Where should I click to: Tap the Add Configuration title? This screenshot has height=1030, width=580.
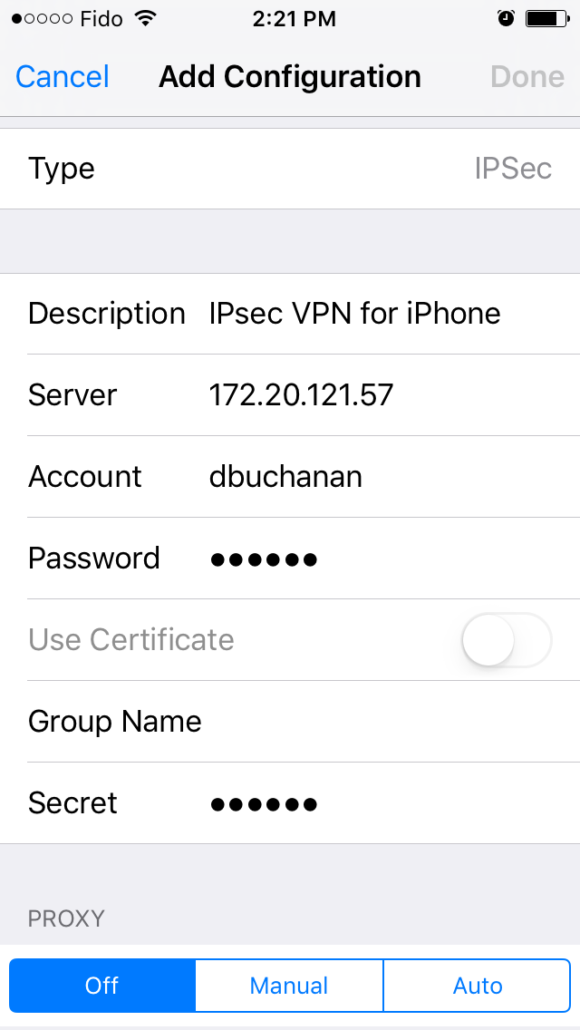tap(290, 77)
